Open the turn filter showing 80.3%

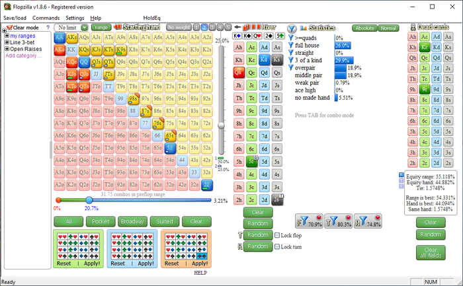point(339,221)
